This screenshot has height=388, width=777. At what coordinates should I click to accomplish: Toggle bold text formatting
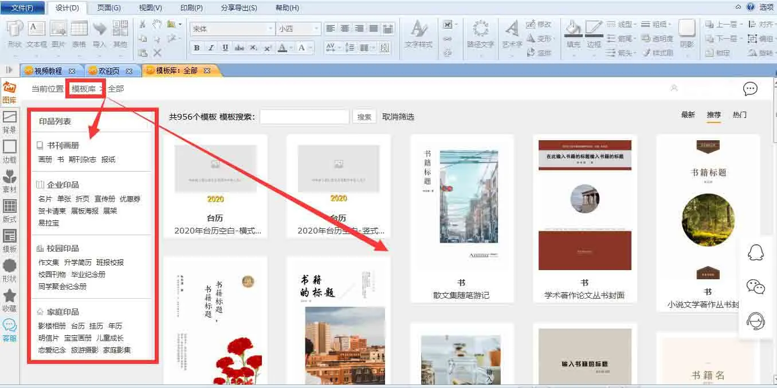point(197,48)
